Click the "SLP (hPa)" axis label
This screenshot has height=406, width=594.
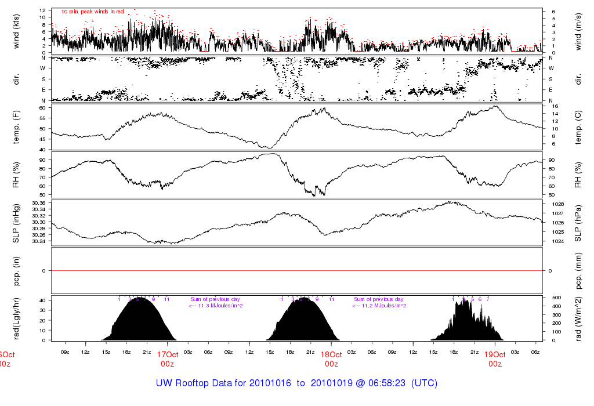tap(578, 223)
